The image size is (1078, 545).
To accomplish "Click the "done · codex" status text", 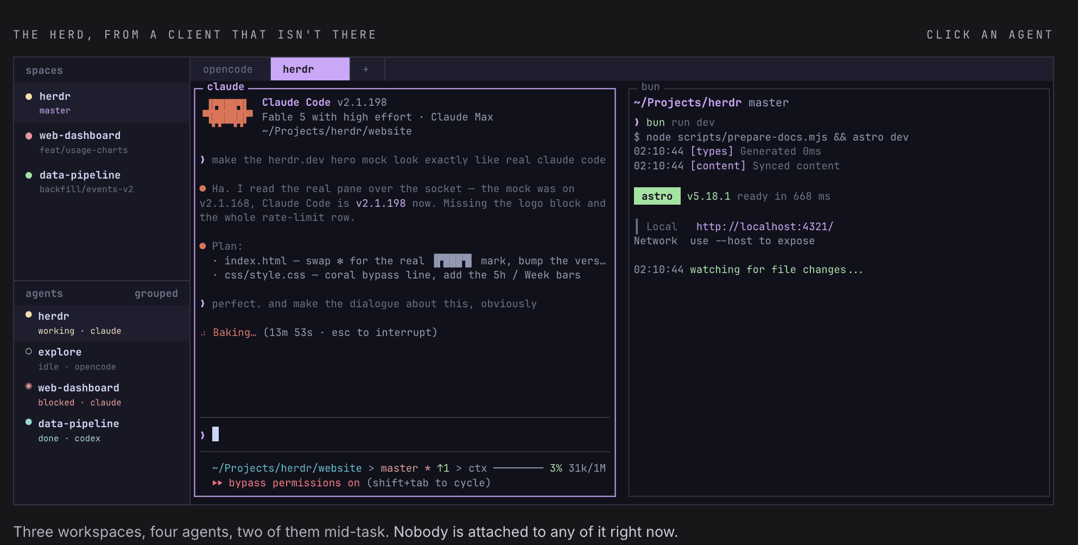I will coord(69,439).
